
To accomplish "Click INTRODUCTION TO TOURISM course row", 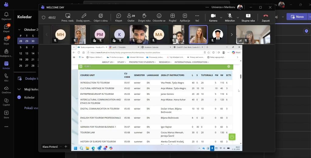I will (155, 83).
